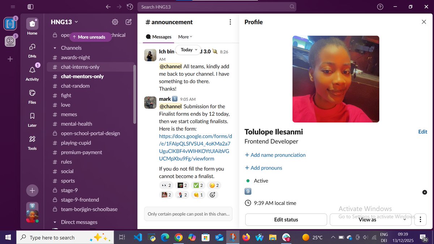
Task: Open DMs from the sidebar
Action: pos(32,47)
